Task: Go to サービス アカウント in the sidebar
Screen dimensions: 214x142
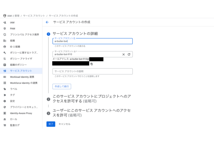Action: (21, 71)
